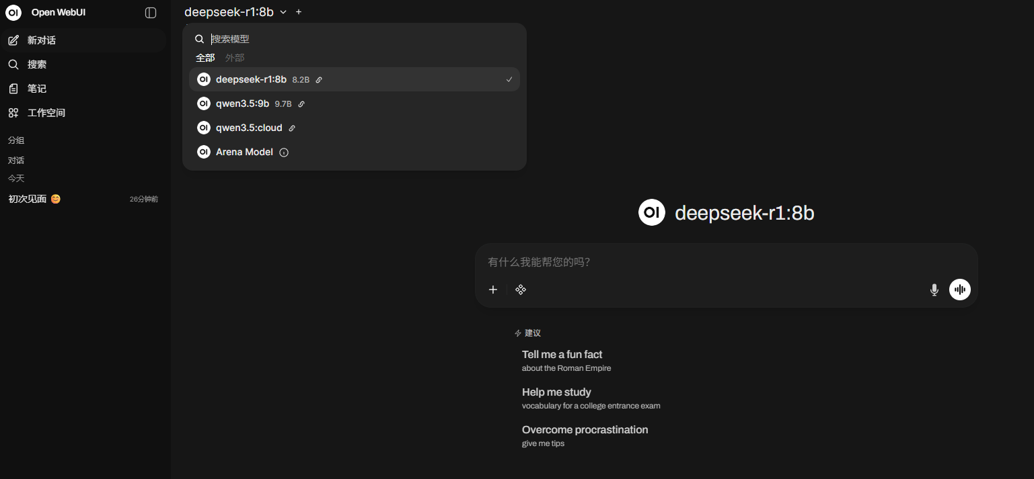Screen dimensions: 1034x479
Task: Select the 全部 filter tab
Action: pos(205,58)
